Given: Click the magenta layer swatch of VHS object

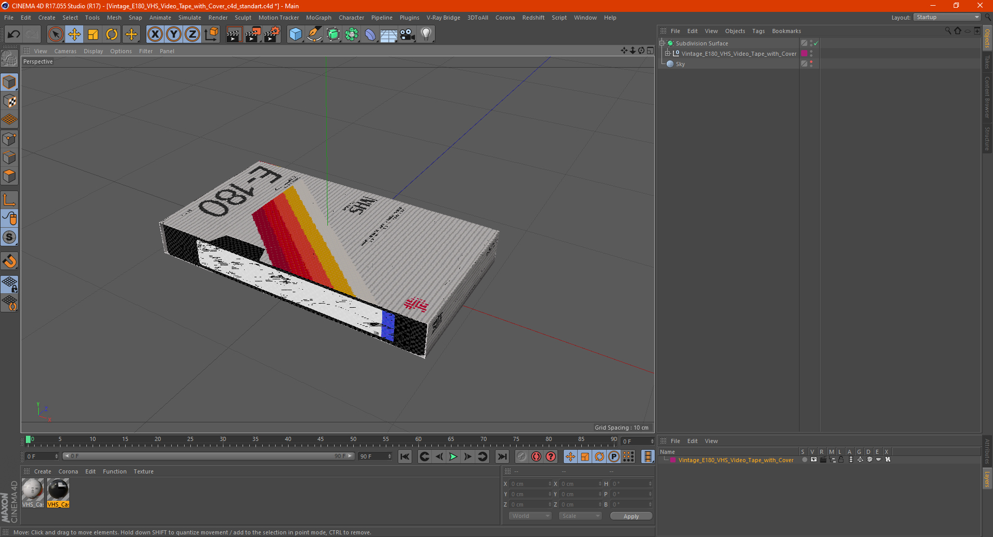Looking at the screenshot, I should [804, 53].
